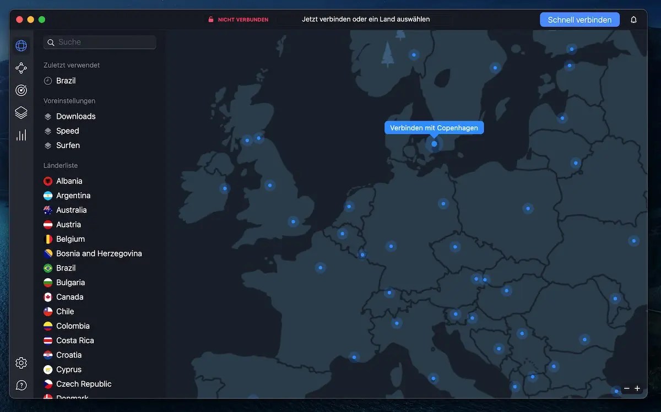Zoom out map with minus button
This screenshot has height=412, width=661.
coord(626,388)
